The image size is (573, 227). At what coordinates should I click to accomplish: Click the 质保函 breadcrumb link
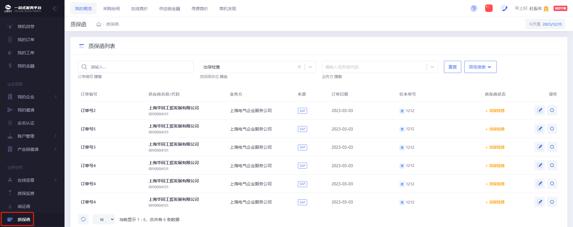point(112,24)
